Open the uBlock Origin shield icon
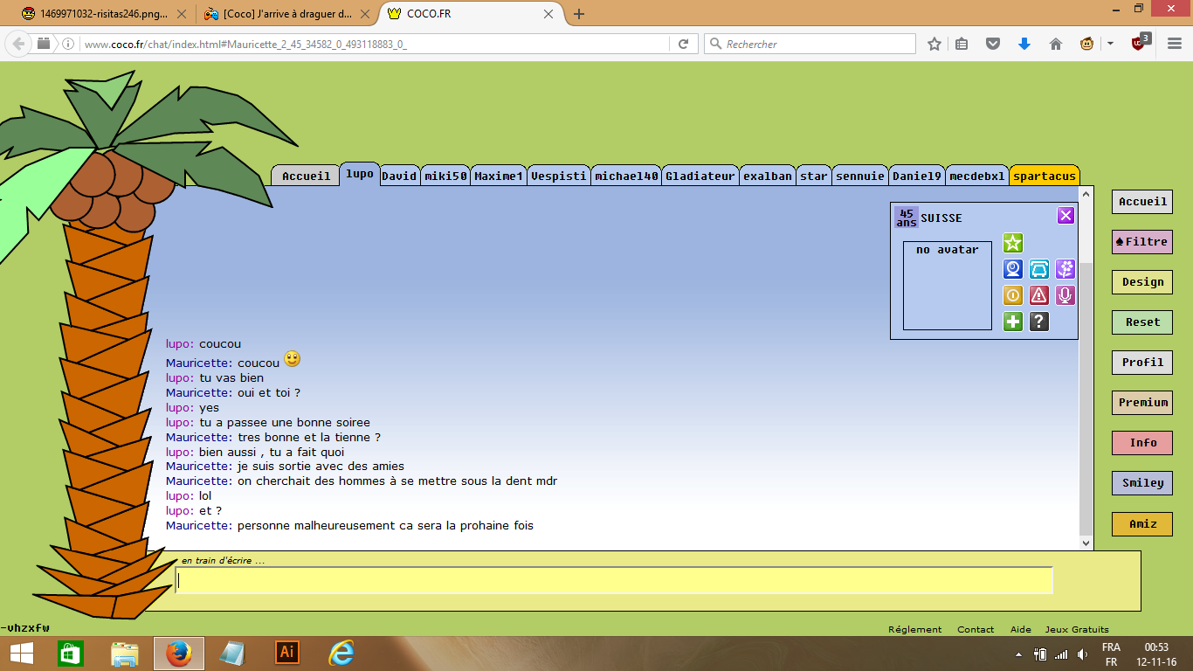Image resolution: width=1193 pixels, height=671 pixels. 1141,43
